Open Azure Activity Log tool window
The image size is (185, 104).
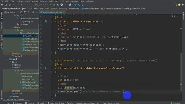[56, 103]
